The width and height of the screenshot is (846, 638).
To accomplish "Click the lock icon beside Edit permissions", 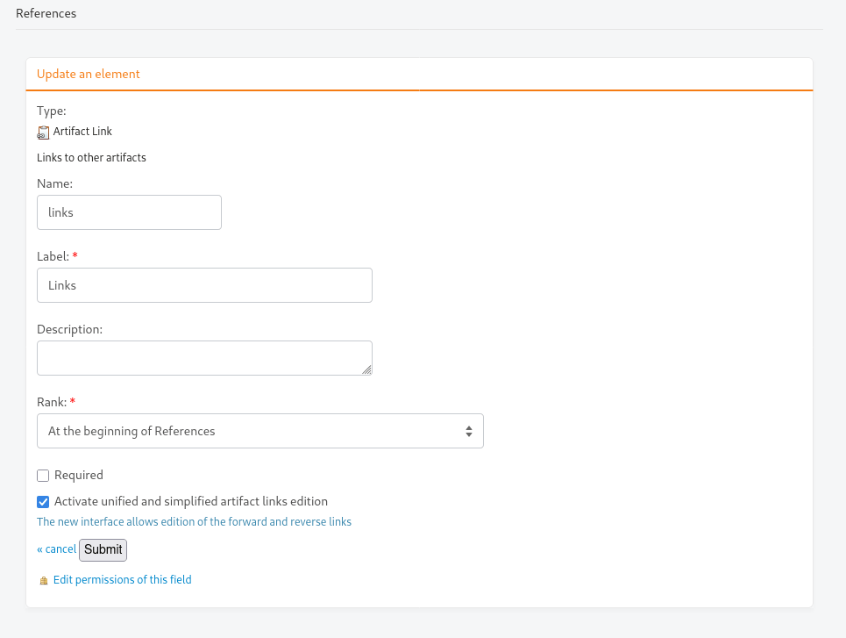I will [x=44, y=581].
